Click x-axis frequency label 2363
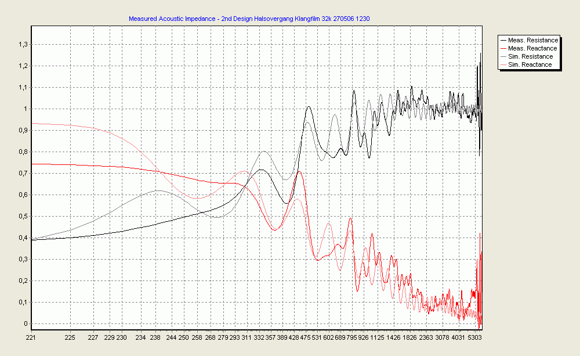Screen dimensions: 580x356 [426, 337]
